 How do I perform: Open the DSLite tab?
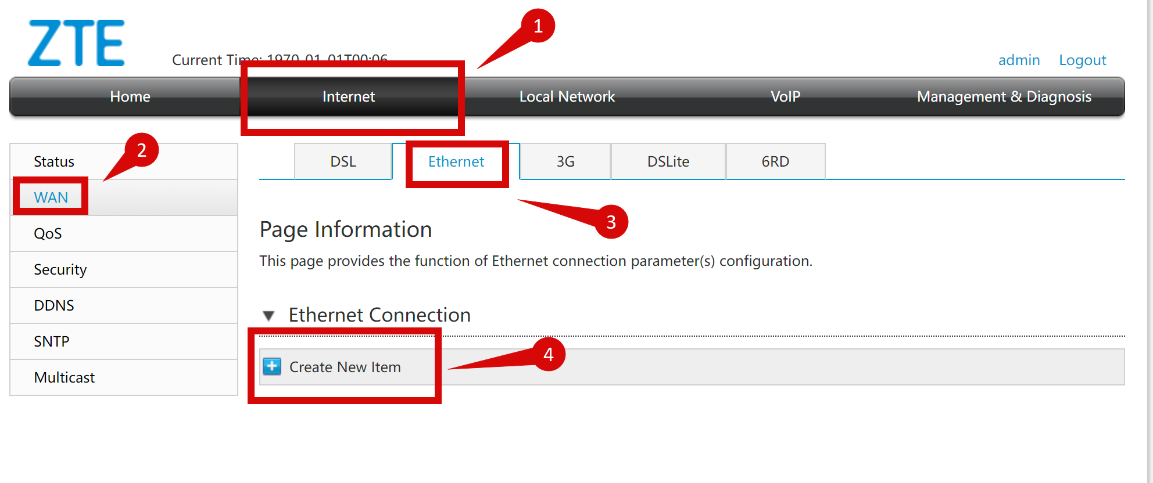(x=668, y=161)
